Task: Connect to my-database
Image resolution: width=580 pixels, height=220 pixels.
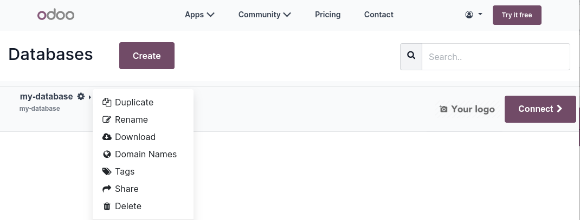Action: (540, 109)
